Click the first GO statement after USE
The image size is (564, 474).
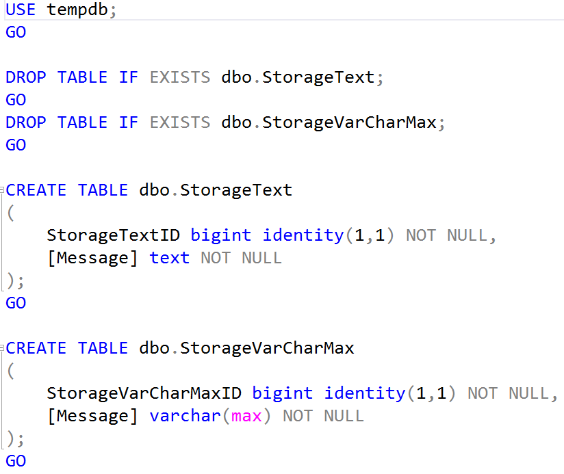[x=16, y=32]
